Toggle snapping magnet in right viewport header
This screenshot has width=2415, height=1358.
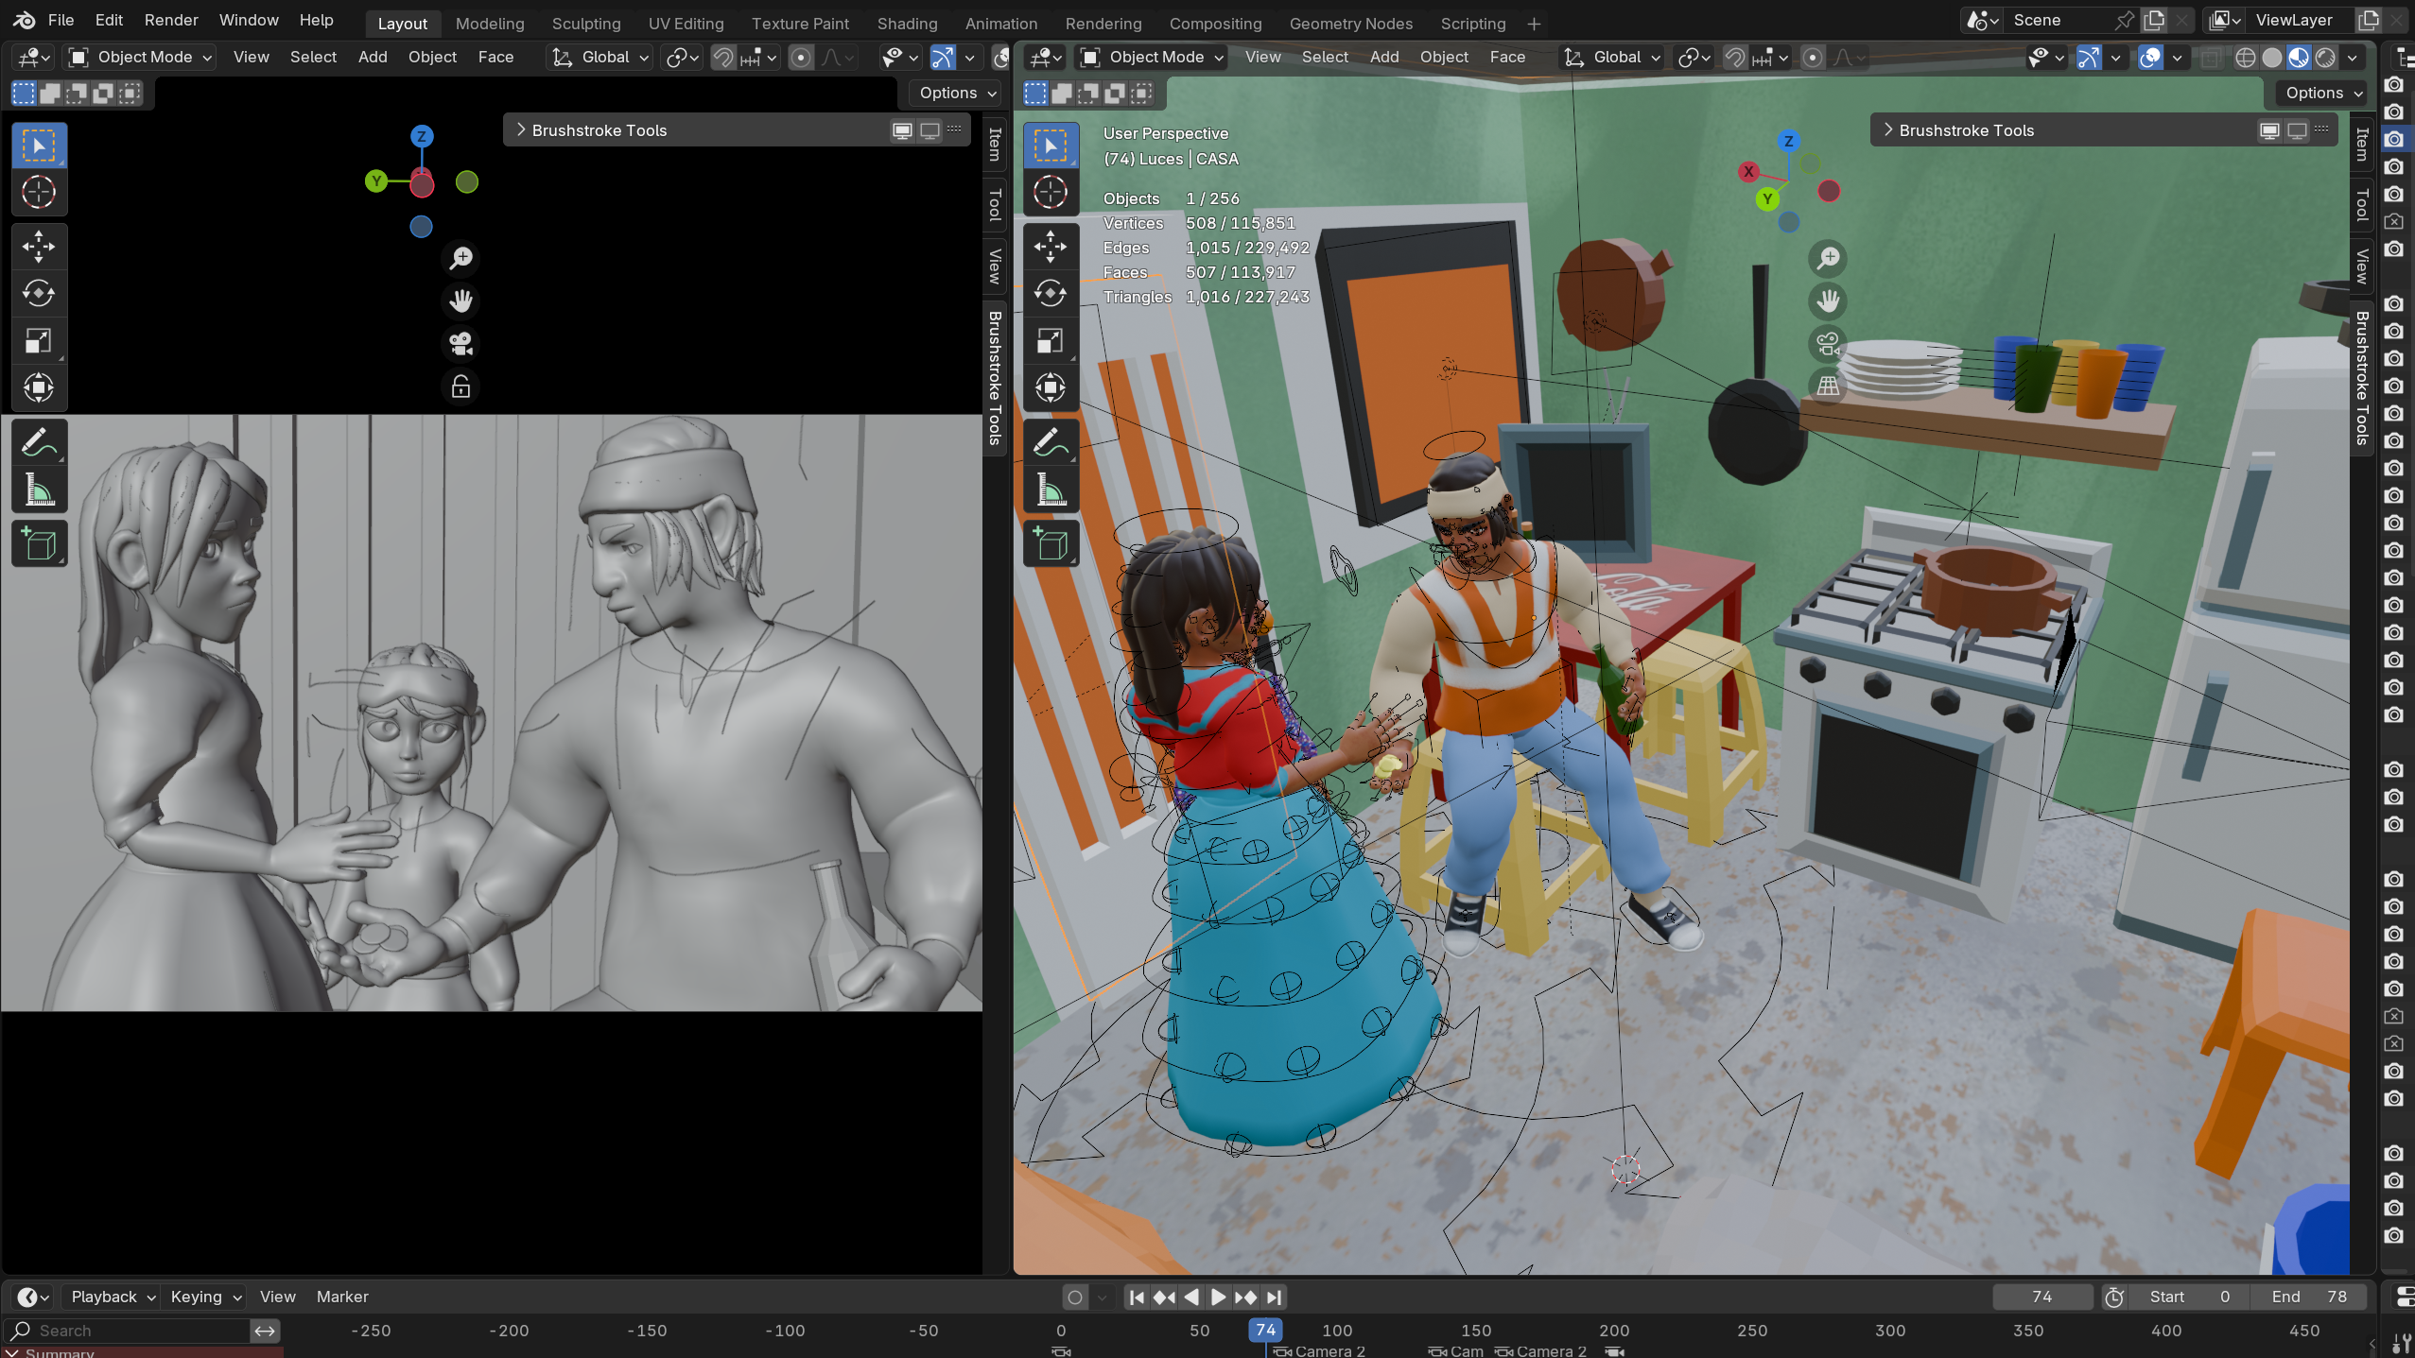tap(1734, 58)
